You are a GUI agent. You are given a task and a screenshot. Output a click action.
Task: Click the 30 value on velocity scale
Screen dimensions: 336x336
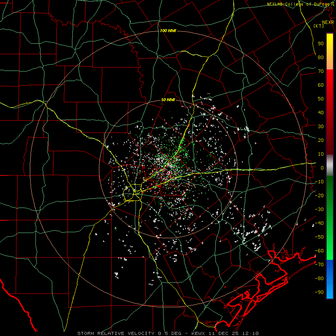click(321, 127)
